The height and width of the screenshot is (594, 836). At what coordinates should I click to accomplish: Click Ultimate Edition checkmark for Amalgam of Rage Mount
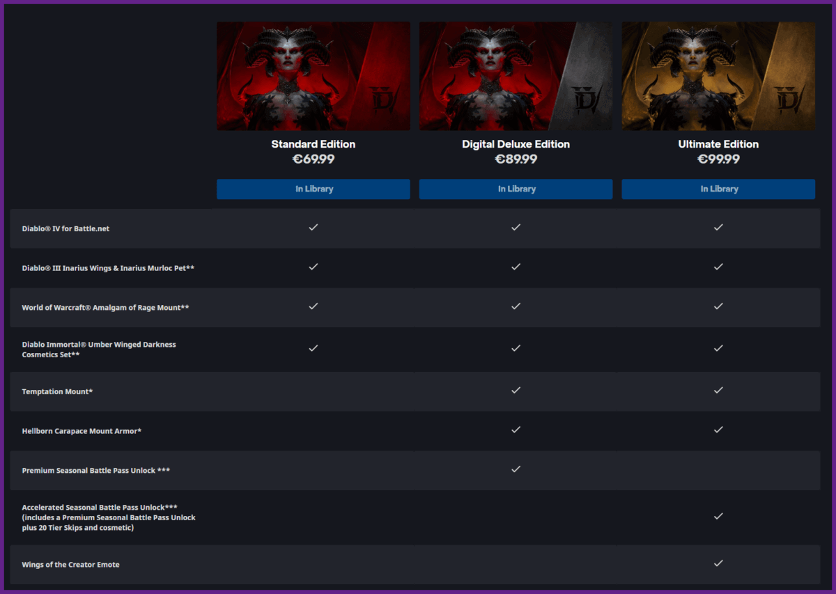point(718,306)
